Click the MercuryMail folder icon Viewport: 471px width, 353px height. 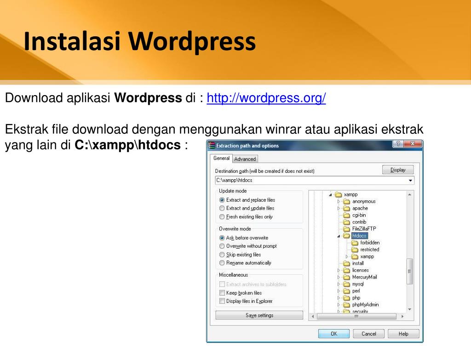click(x=347, y=277)
